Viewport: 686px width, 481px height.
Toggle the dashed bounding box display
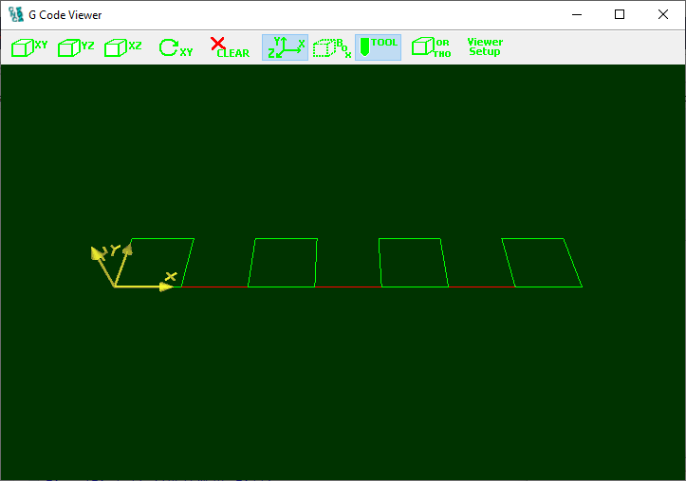(x=331, y=47)
